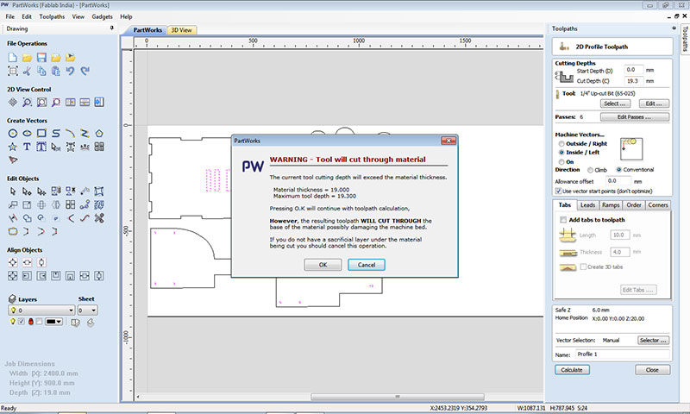690x414 pixels.
Task: Select the Zoom to box tool
Action: tap(27, 102)
